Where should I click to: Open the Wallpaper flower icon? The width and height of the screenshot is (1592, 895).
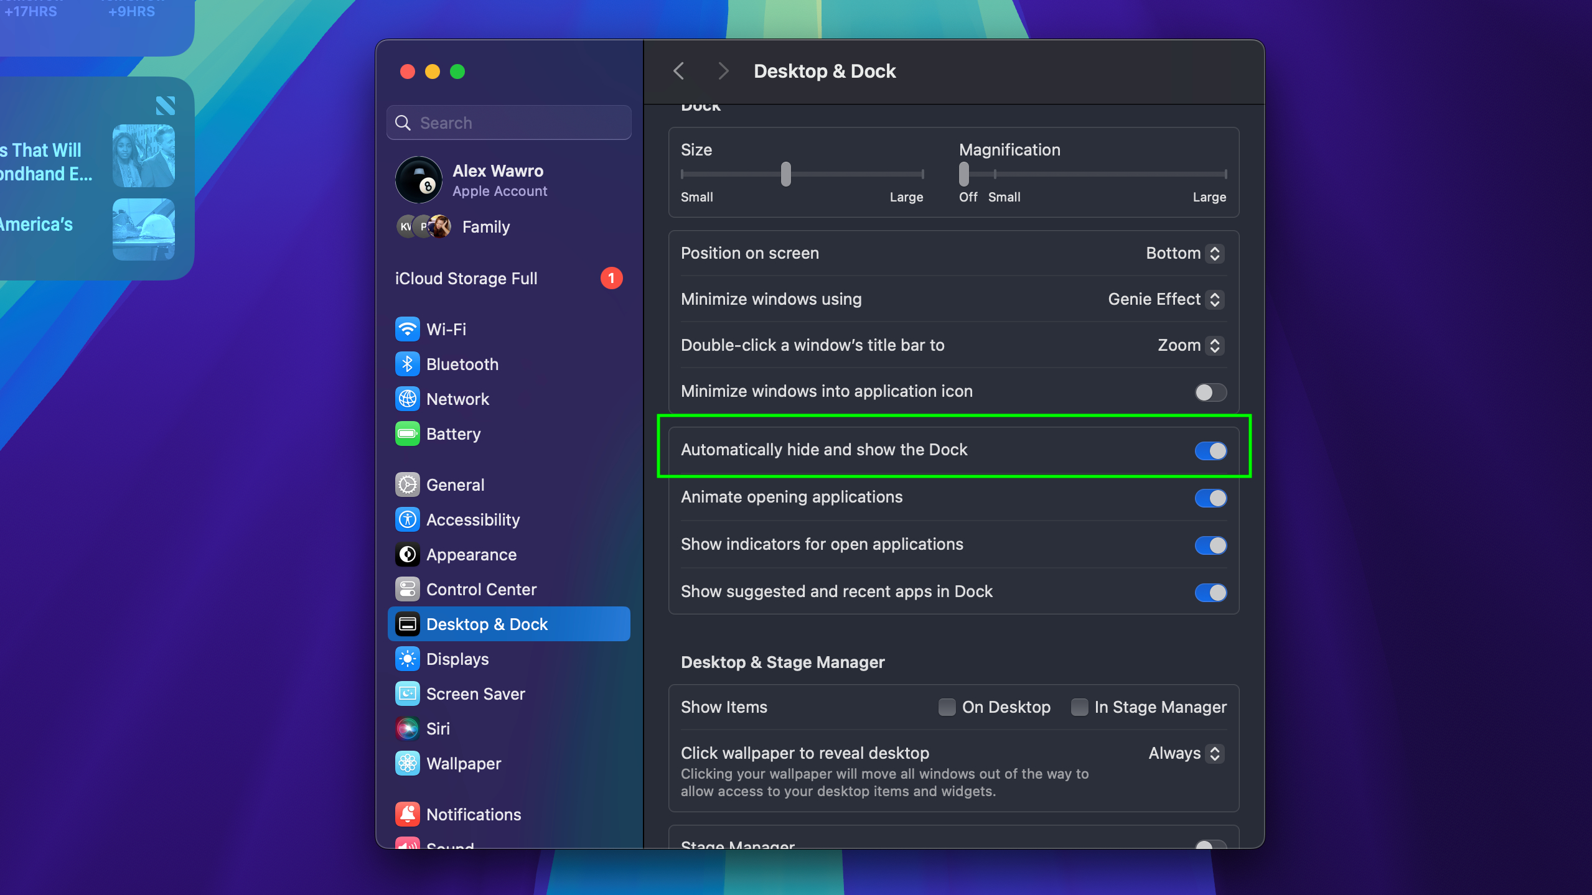point(408,764)
